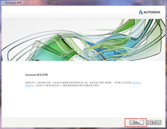167x129 pixels.
Task: Open the Autodesk 隐私声明 hyperlink
Action: click(136, 83)
